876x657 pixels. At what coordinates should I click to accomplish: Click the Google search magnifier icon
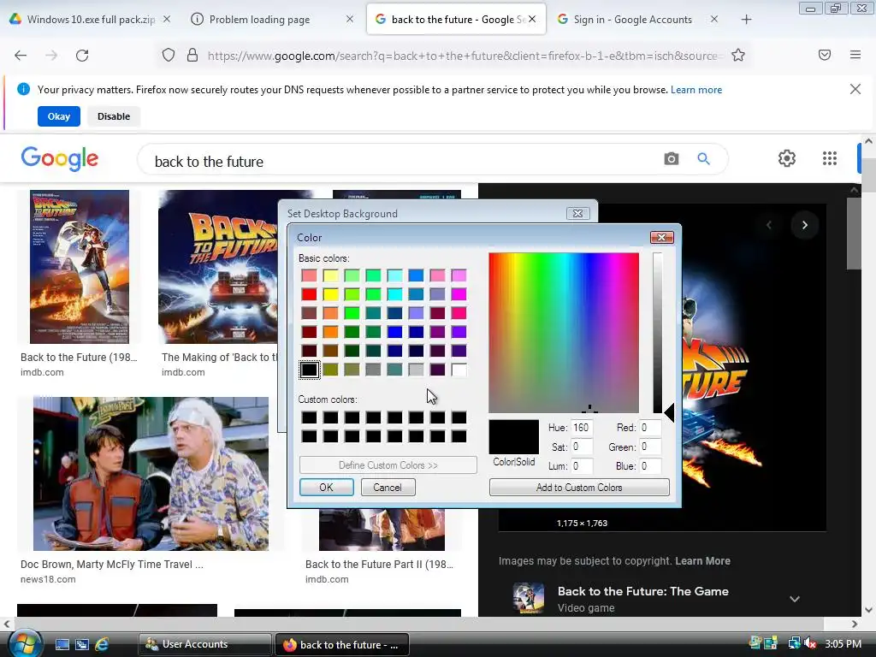[703, 158]
